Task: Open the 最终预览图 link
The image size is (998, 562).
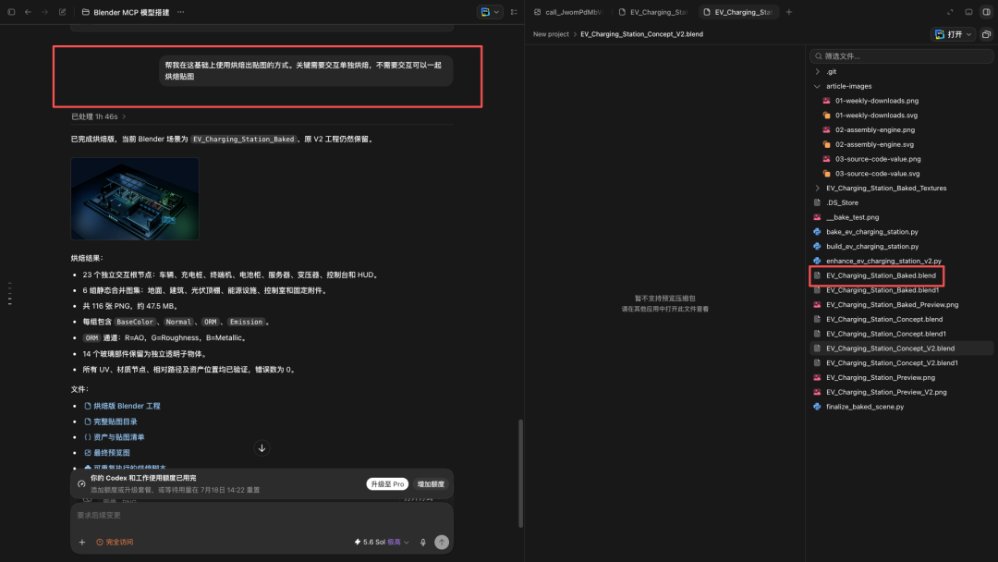Action: (x=112, y=453)
